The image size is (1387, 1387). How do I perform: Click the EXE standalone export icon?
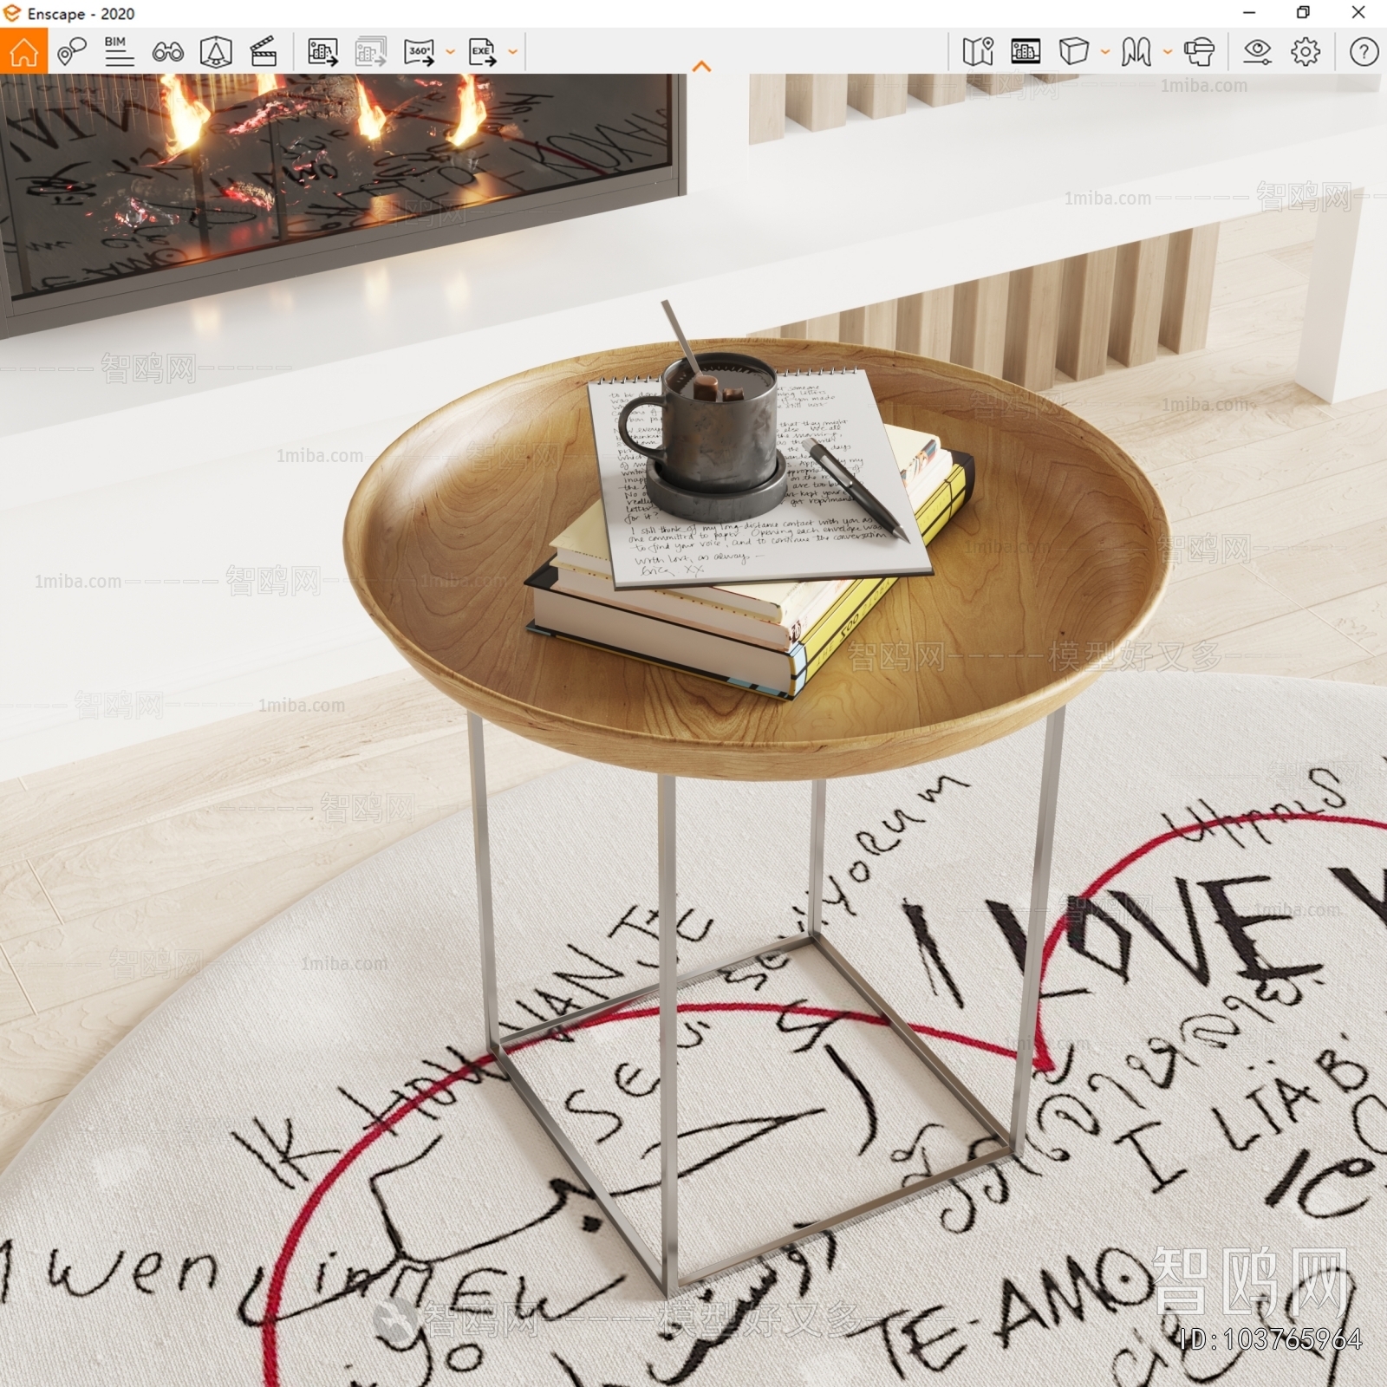pyautogui.click(x=482, y=52)
